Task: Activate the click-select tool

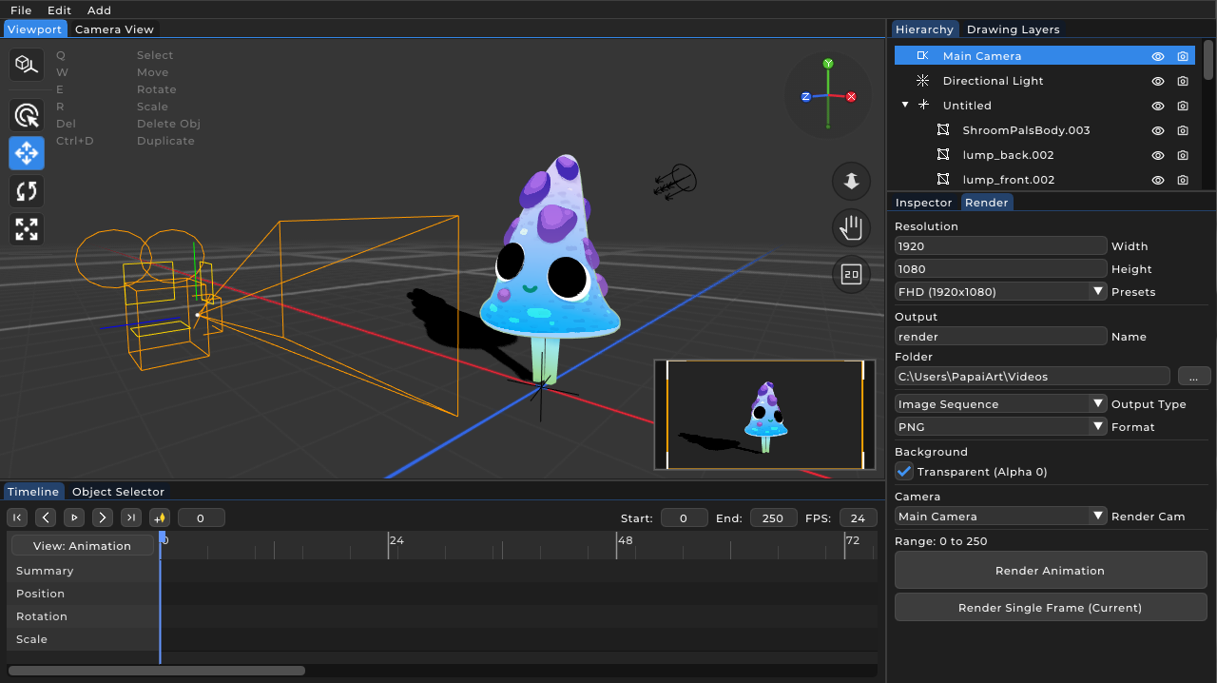Action: (26, 114)
